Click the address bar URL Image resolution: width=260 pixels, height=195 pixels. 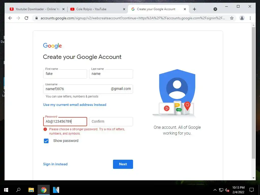click(x=133, y=18)
